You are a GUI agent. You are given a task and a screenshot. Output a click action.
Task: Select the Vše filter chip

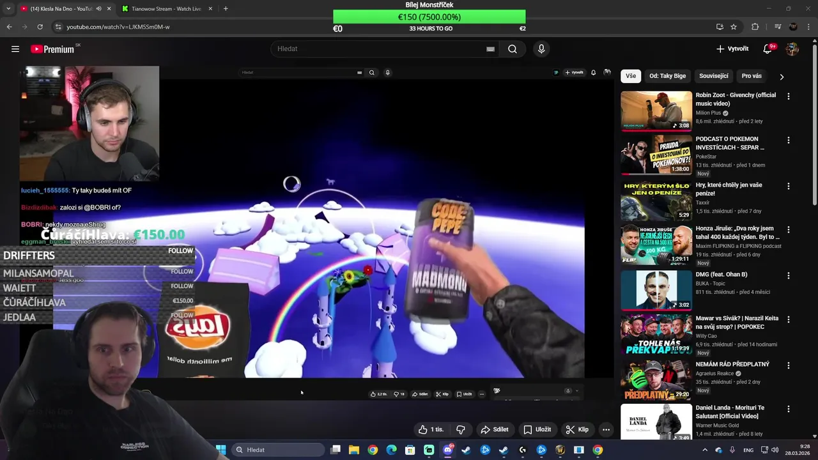(x=631, y=76)
